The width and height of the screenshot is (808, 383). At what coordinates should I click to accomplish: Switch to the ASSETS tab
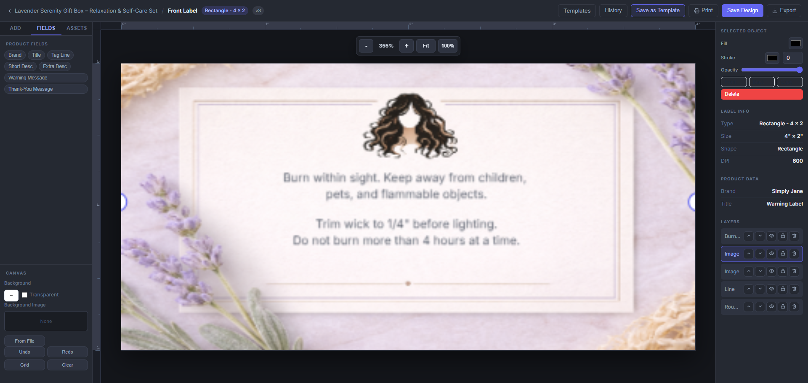coord(77,28)
